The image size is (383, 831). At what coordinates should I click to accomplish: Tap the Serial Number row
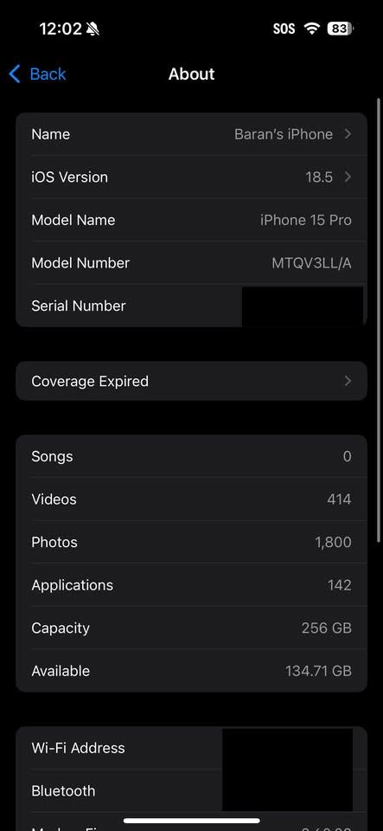(192, 306)
